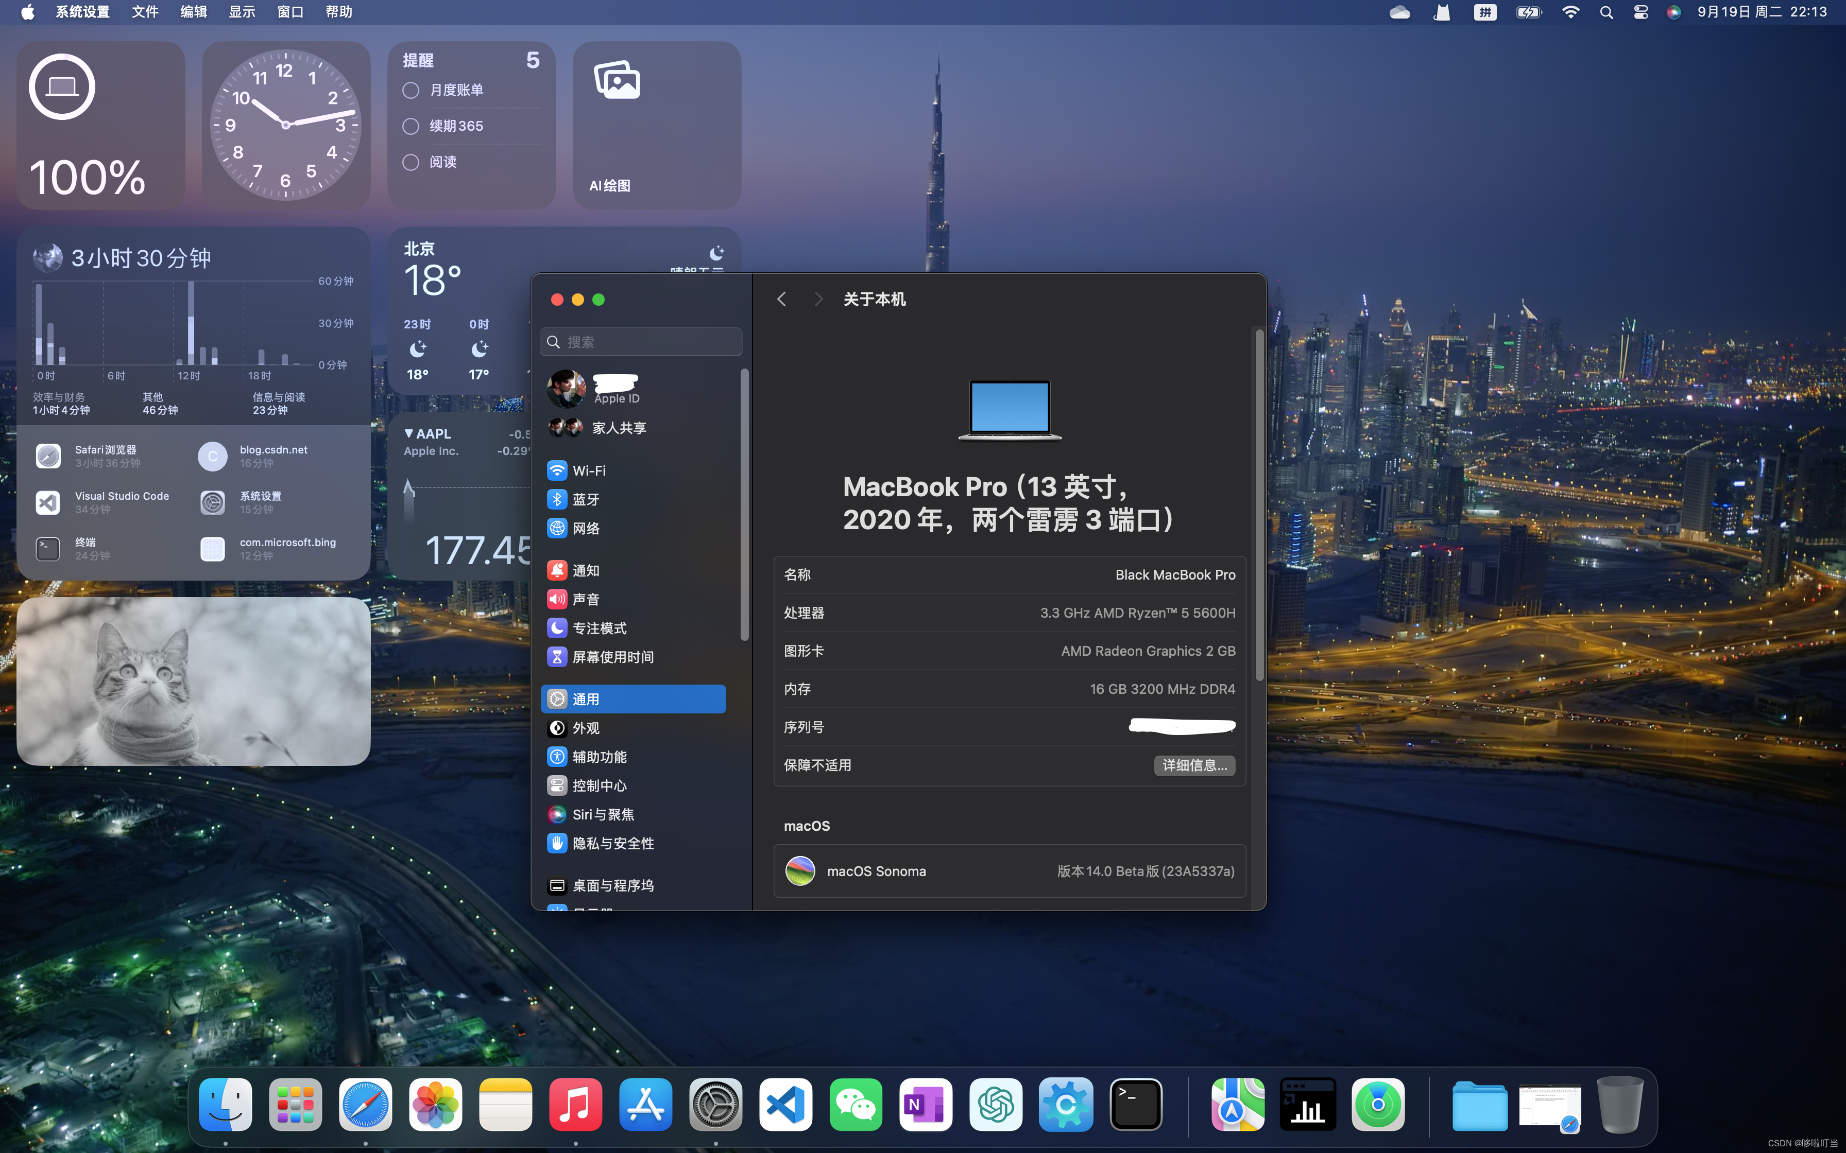This screenshot has width=1846, height=1153.
Task: Open the AI绘图 photos widget
Action: [657, 126]
